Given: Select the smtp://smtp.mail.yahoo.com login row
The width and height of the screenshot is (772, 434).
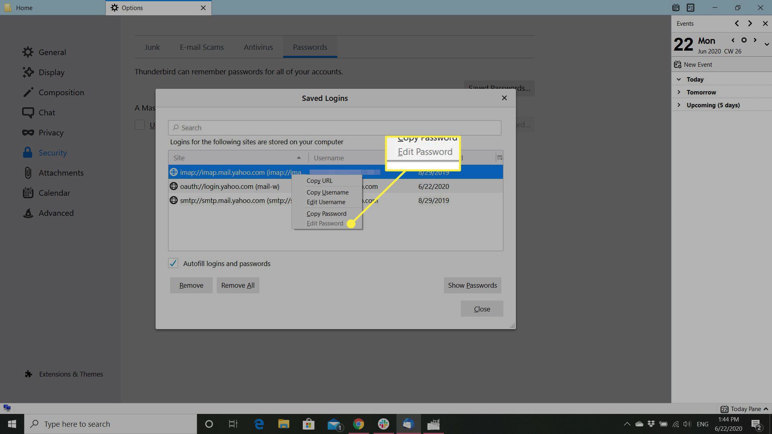Looking at the screenshot, I should [335, 200].
